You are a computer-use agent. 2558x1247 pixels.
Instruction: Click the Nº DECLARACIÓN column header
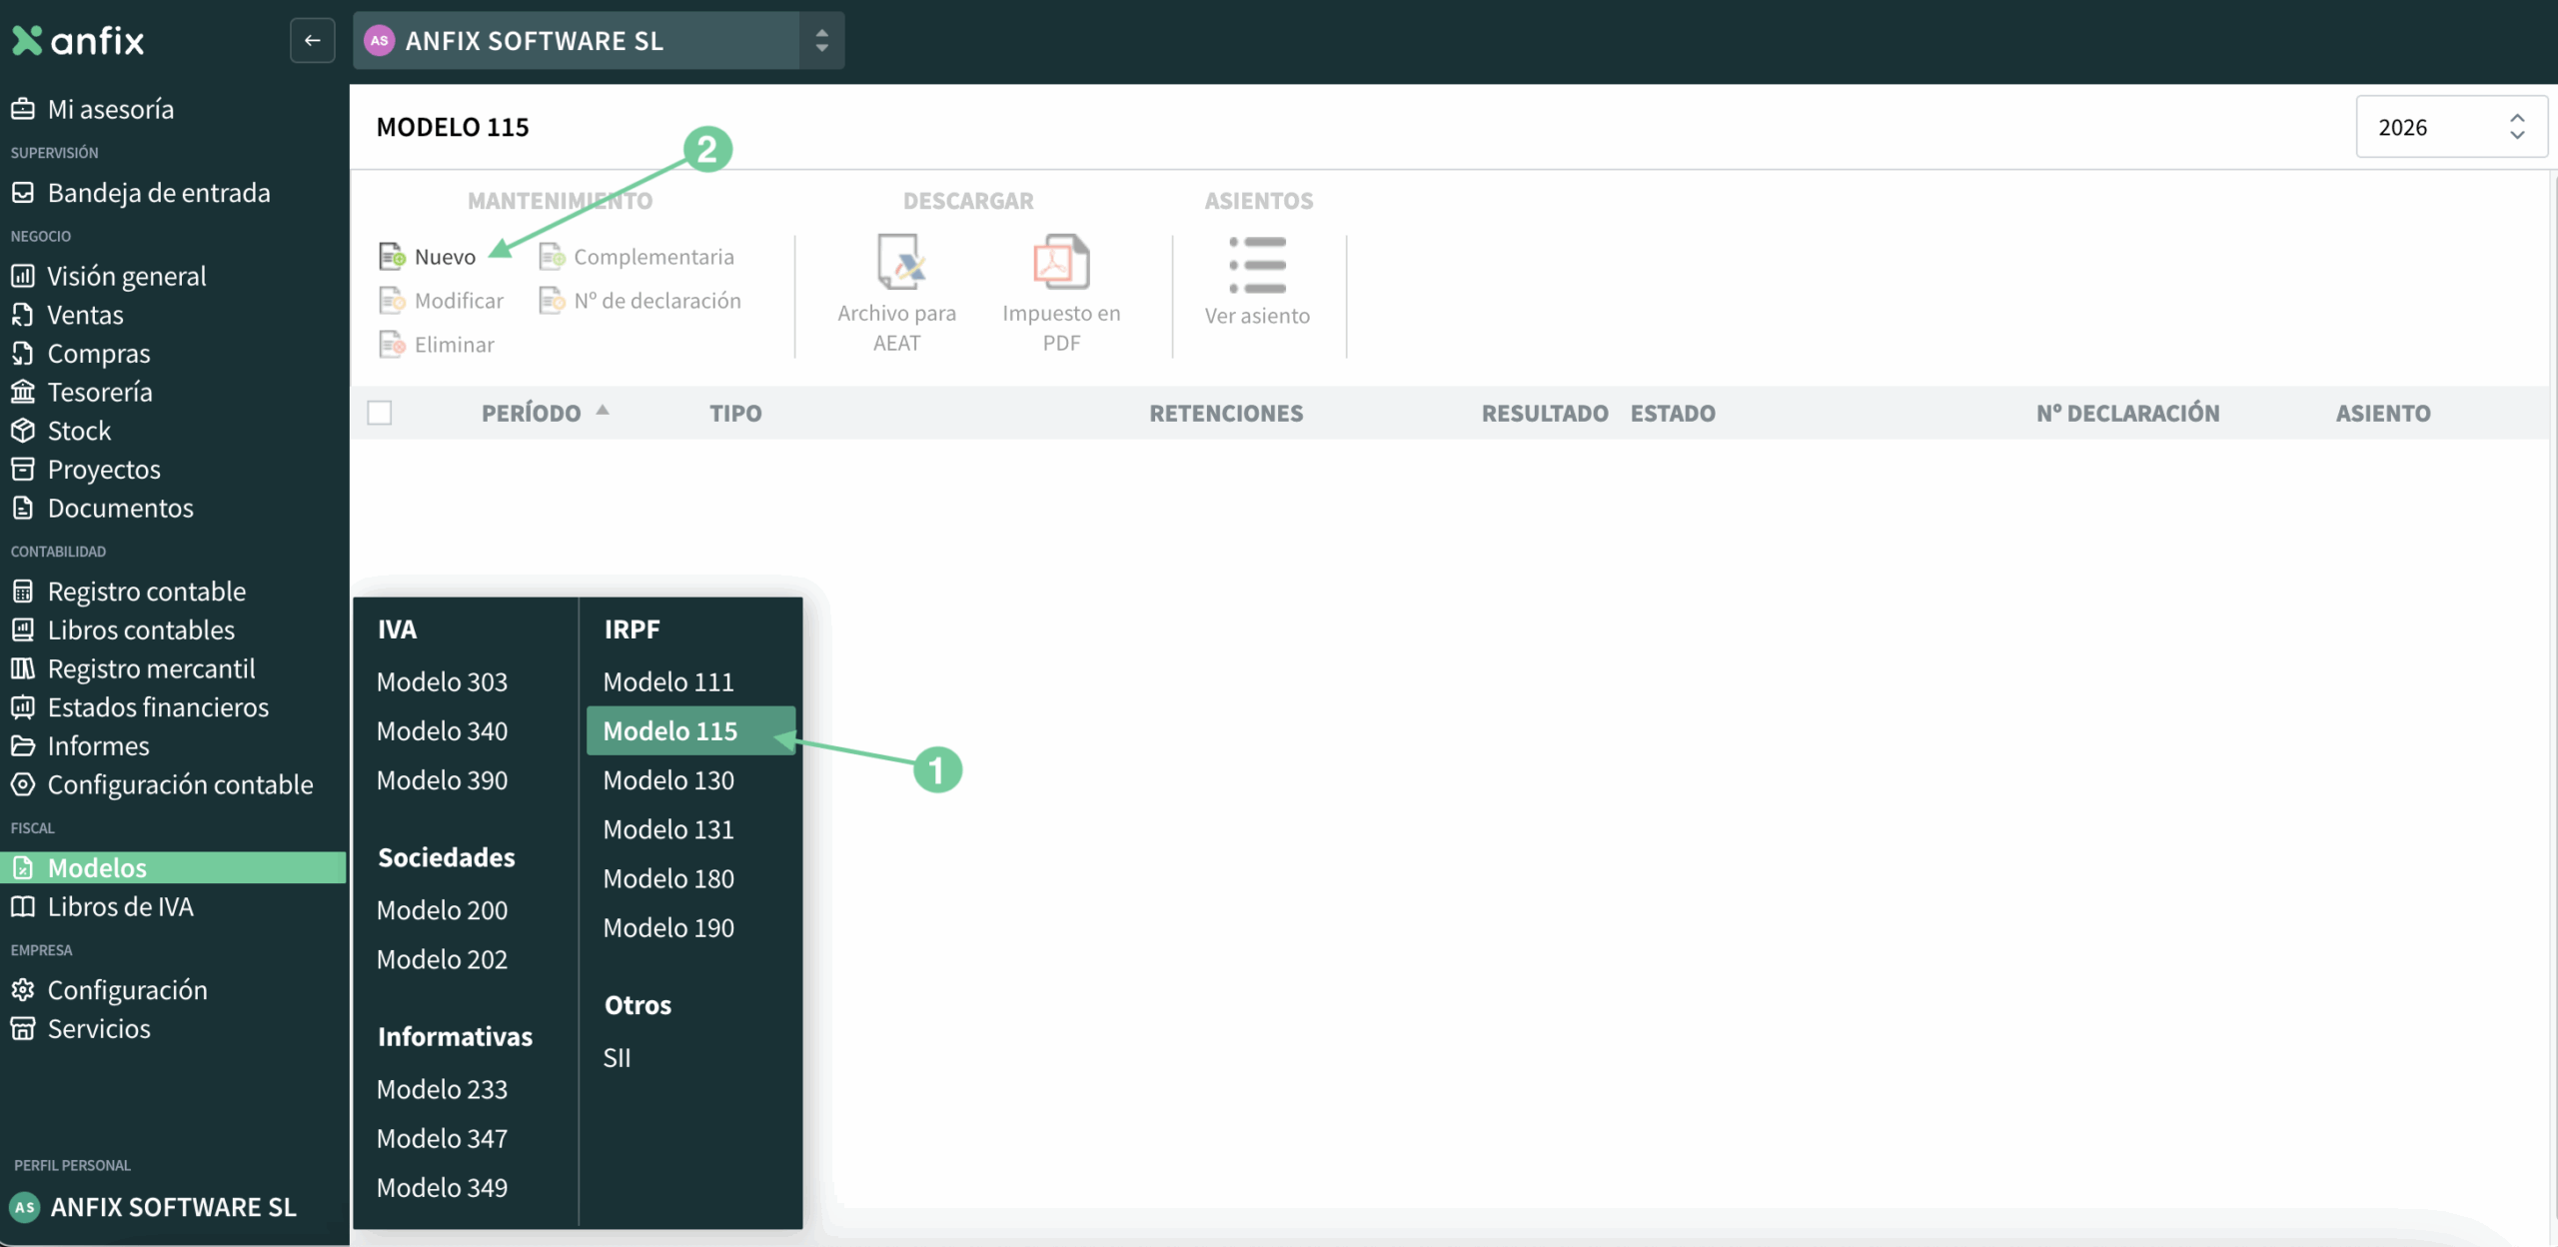2128,413
